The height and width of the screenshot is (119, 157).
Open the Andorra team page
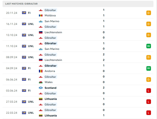click(x=50, y=71)
